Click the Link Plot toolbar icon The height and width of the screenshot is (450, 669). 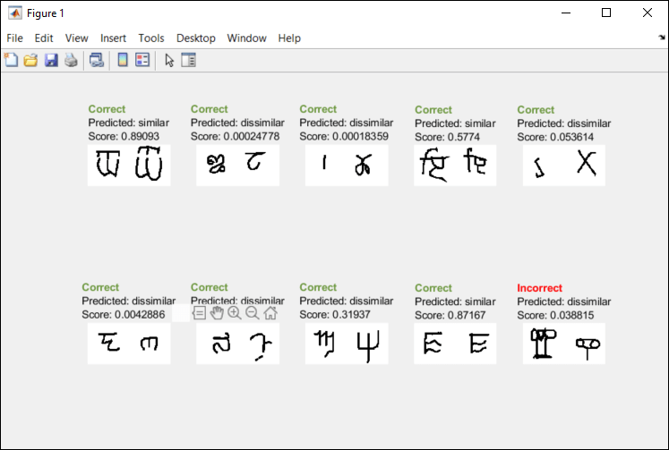[x=96, y=61]
